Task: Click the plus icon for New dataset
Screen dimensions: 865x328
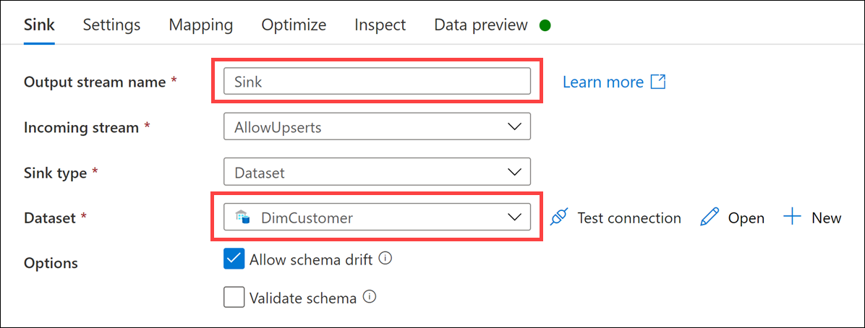Action: click(792, 217)
